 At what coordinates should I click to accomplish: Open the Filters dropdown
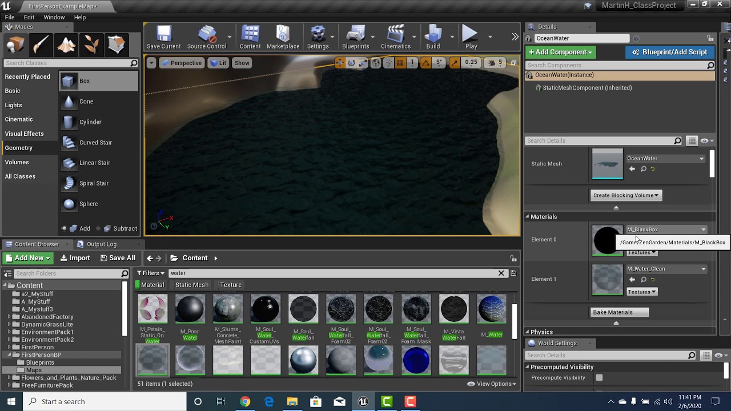(151, 273)
